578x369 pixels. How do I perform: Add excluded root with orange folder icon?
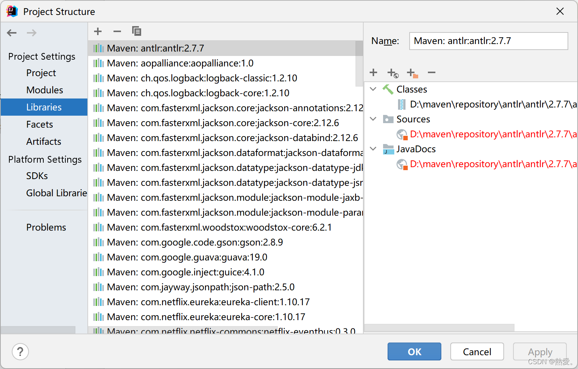[412, 73]
